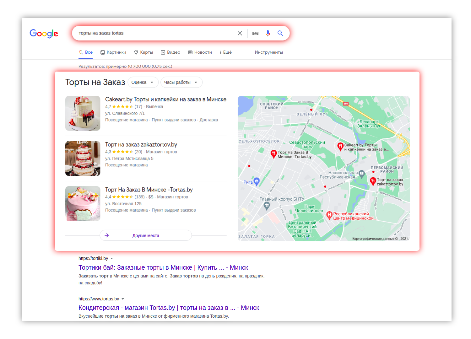The image size is (471, 339).
Task: Click the magnifier search button
Action: [x=280, y=33]
